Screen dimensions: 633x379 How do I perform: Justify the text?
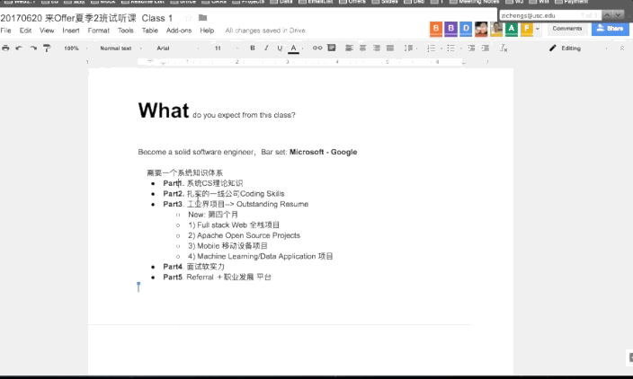point(390,48)
